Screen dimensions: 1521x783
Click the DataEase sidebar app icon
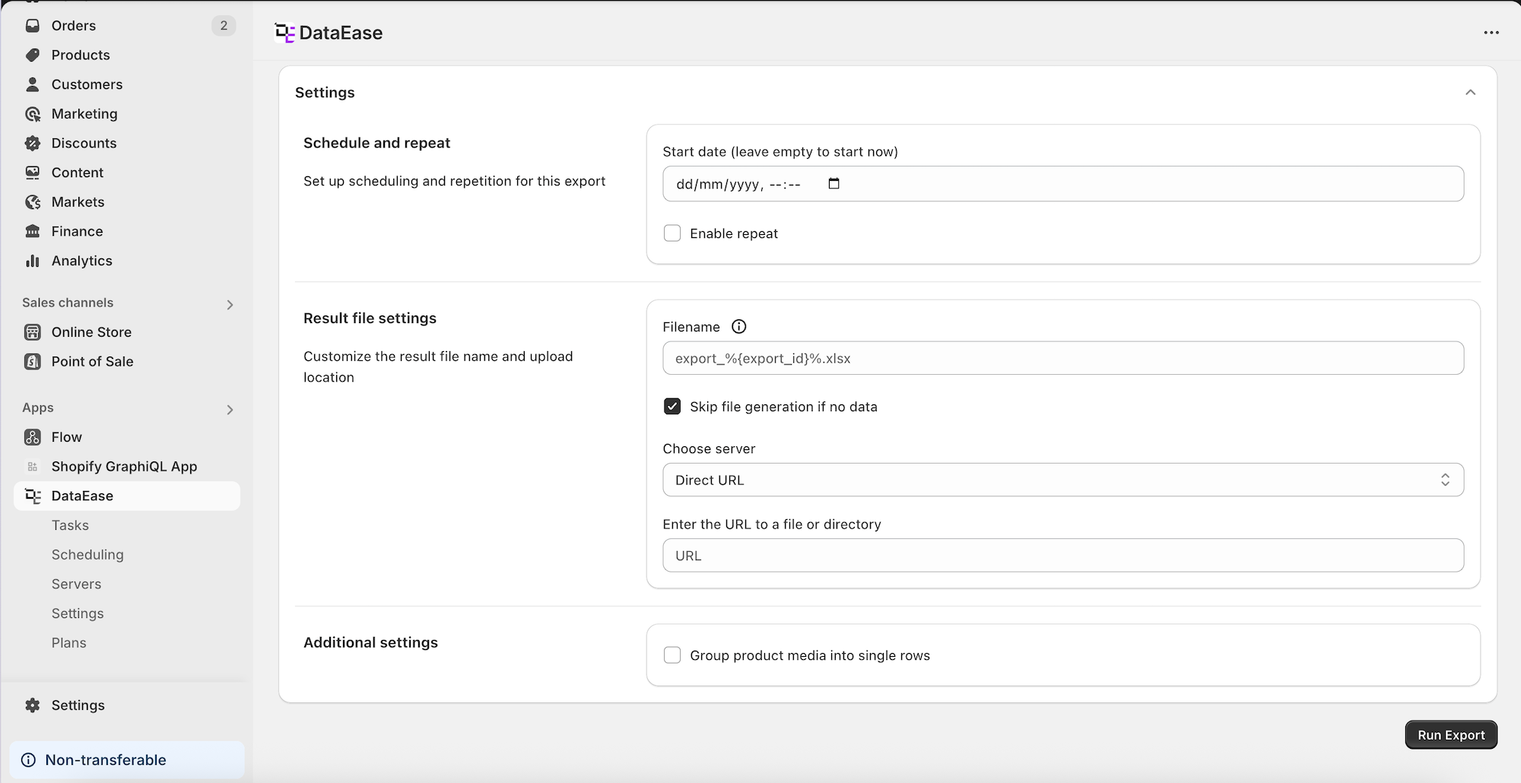[33, 496]
